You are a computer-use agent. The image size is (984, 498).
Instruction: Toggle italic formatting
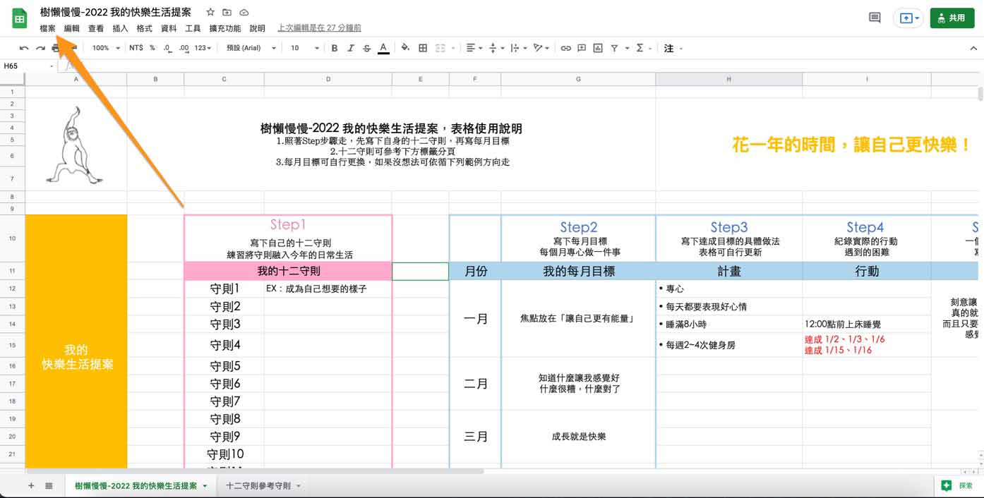click(350, 48)
